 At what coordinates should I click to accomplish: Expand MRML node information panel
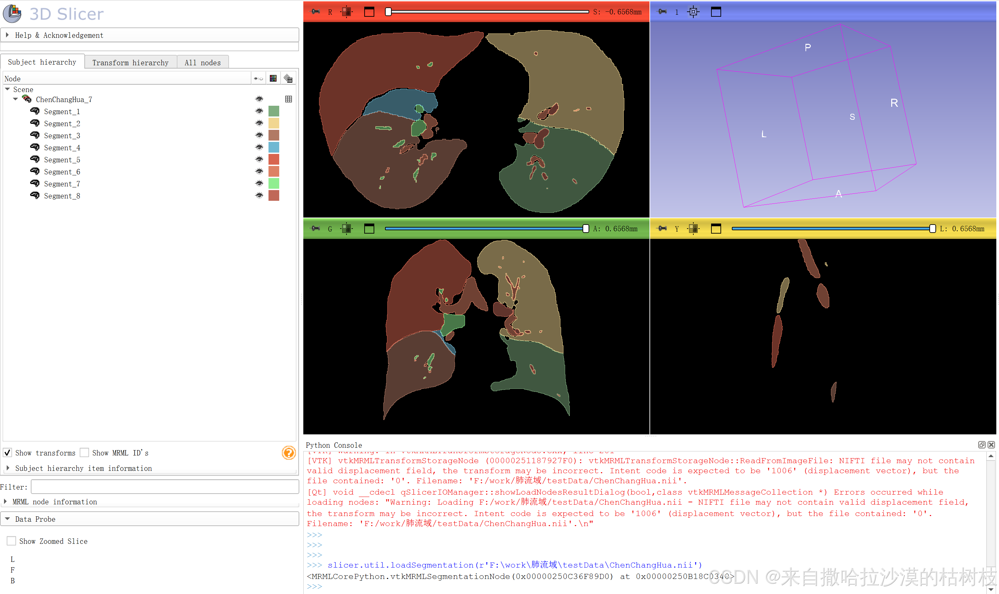pos(6,501)
